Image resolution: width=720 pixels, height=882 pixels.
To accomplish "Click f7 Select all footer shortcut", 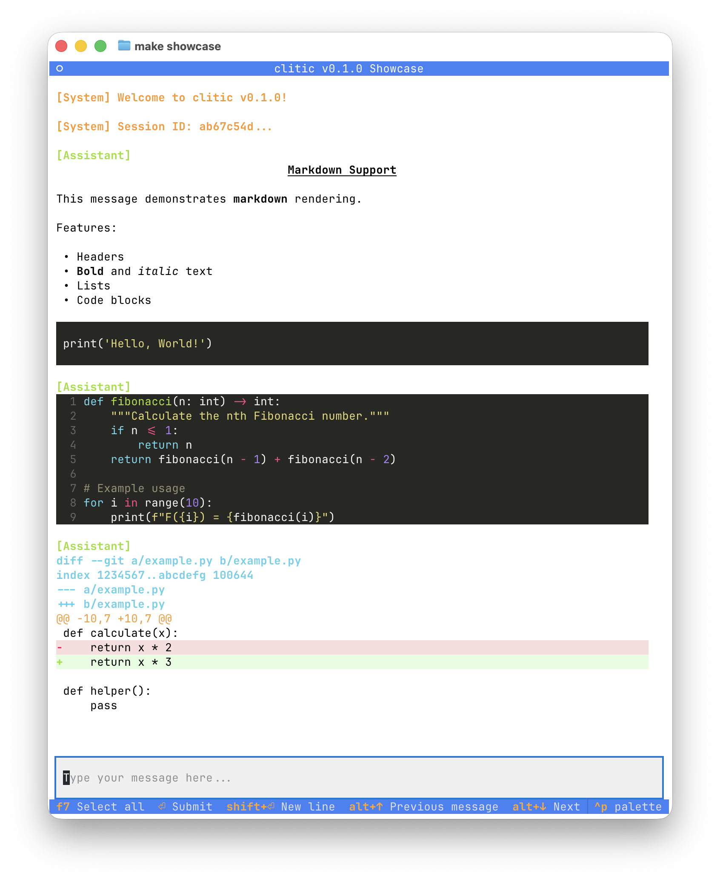I will click(100, 807).
